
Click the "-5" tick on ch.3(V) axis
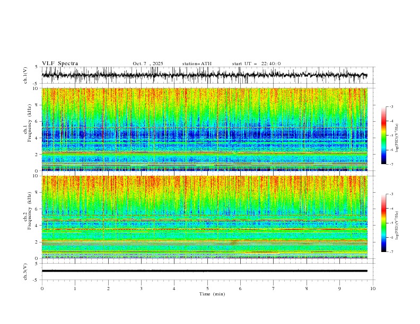(36, 280)
